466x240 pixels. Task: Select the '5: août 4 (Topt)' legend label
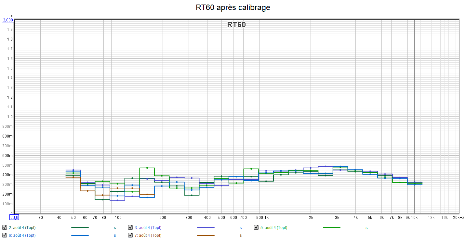[274, 228]
